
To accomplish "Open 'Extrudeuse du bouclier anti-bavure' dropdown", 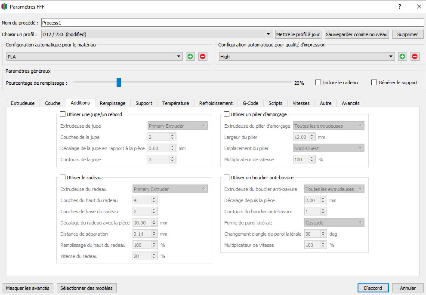I will (x=334, y=189).
